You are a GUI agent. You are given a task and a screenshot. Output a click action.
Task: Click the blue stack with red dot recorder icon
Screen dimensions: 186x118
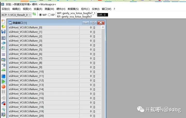tap(3, 103)
